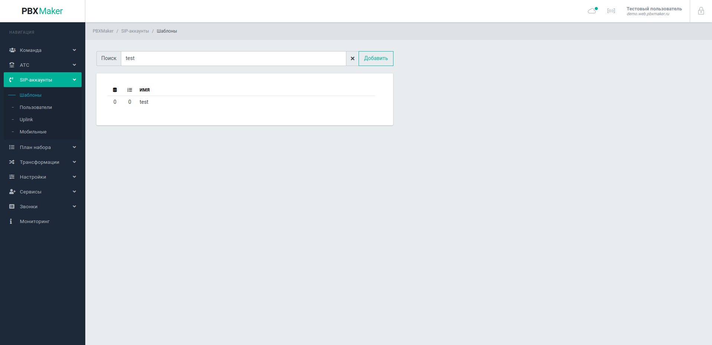Click the Мониторинг info icon

tap(11, 221)
